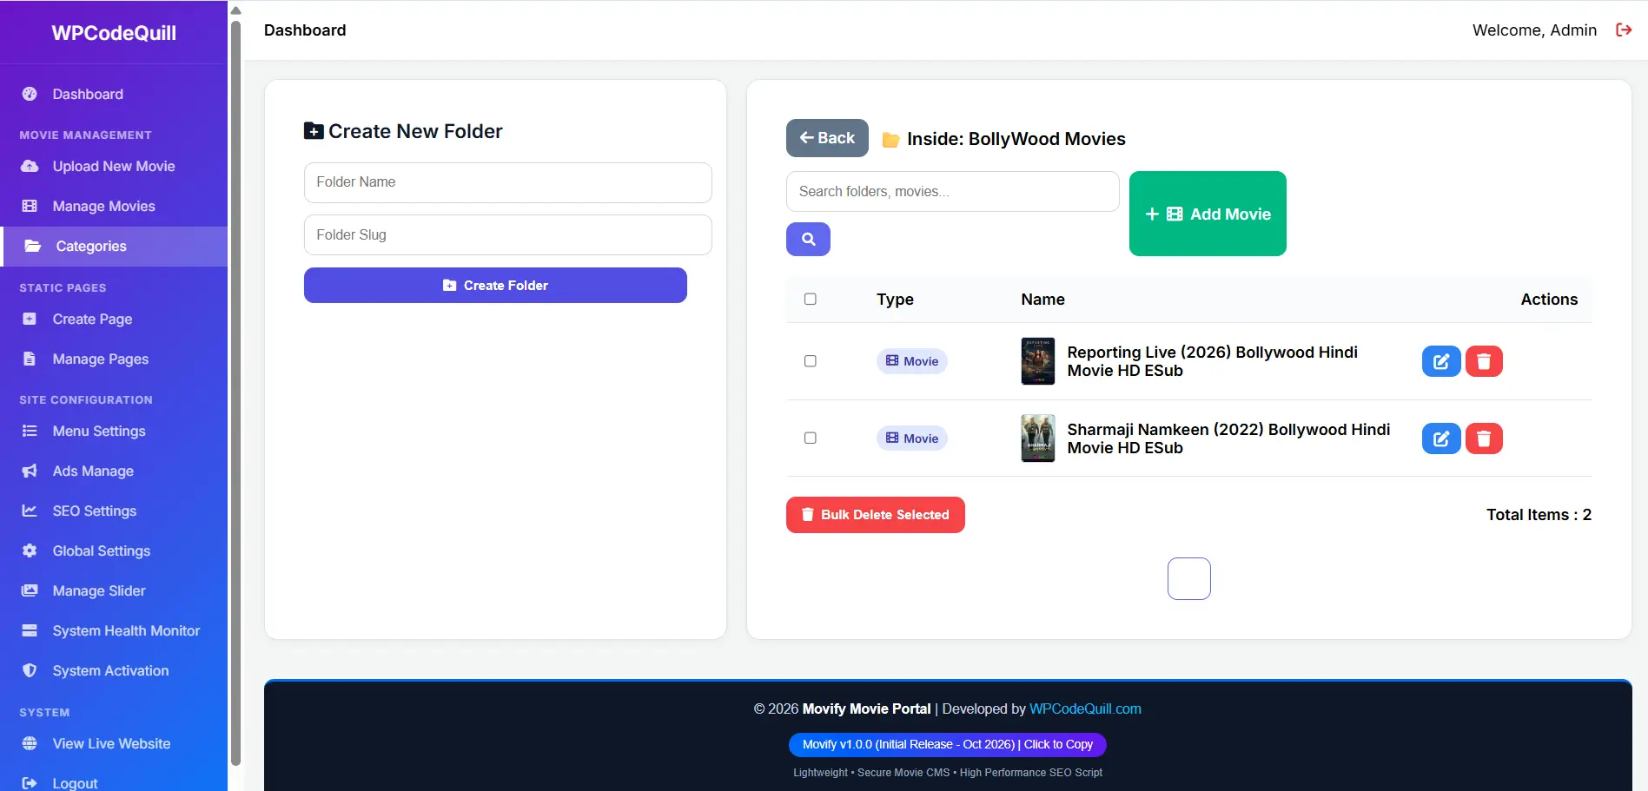Open Create Page menu item
Screen dimensions: 1648x791
click(114, 319)
